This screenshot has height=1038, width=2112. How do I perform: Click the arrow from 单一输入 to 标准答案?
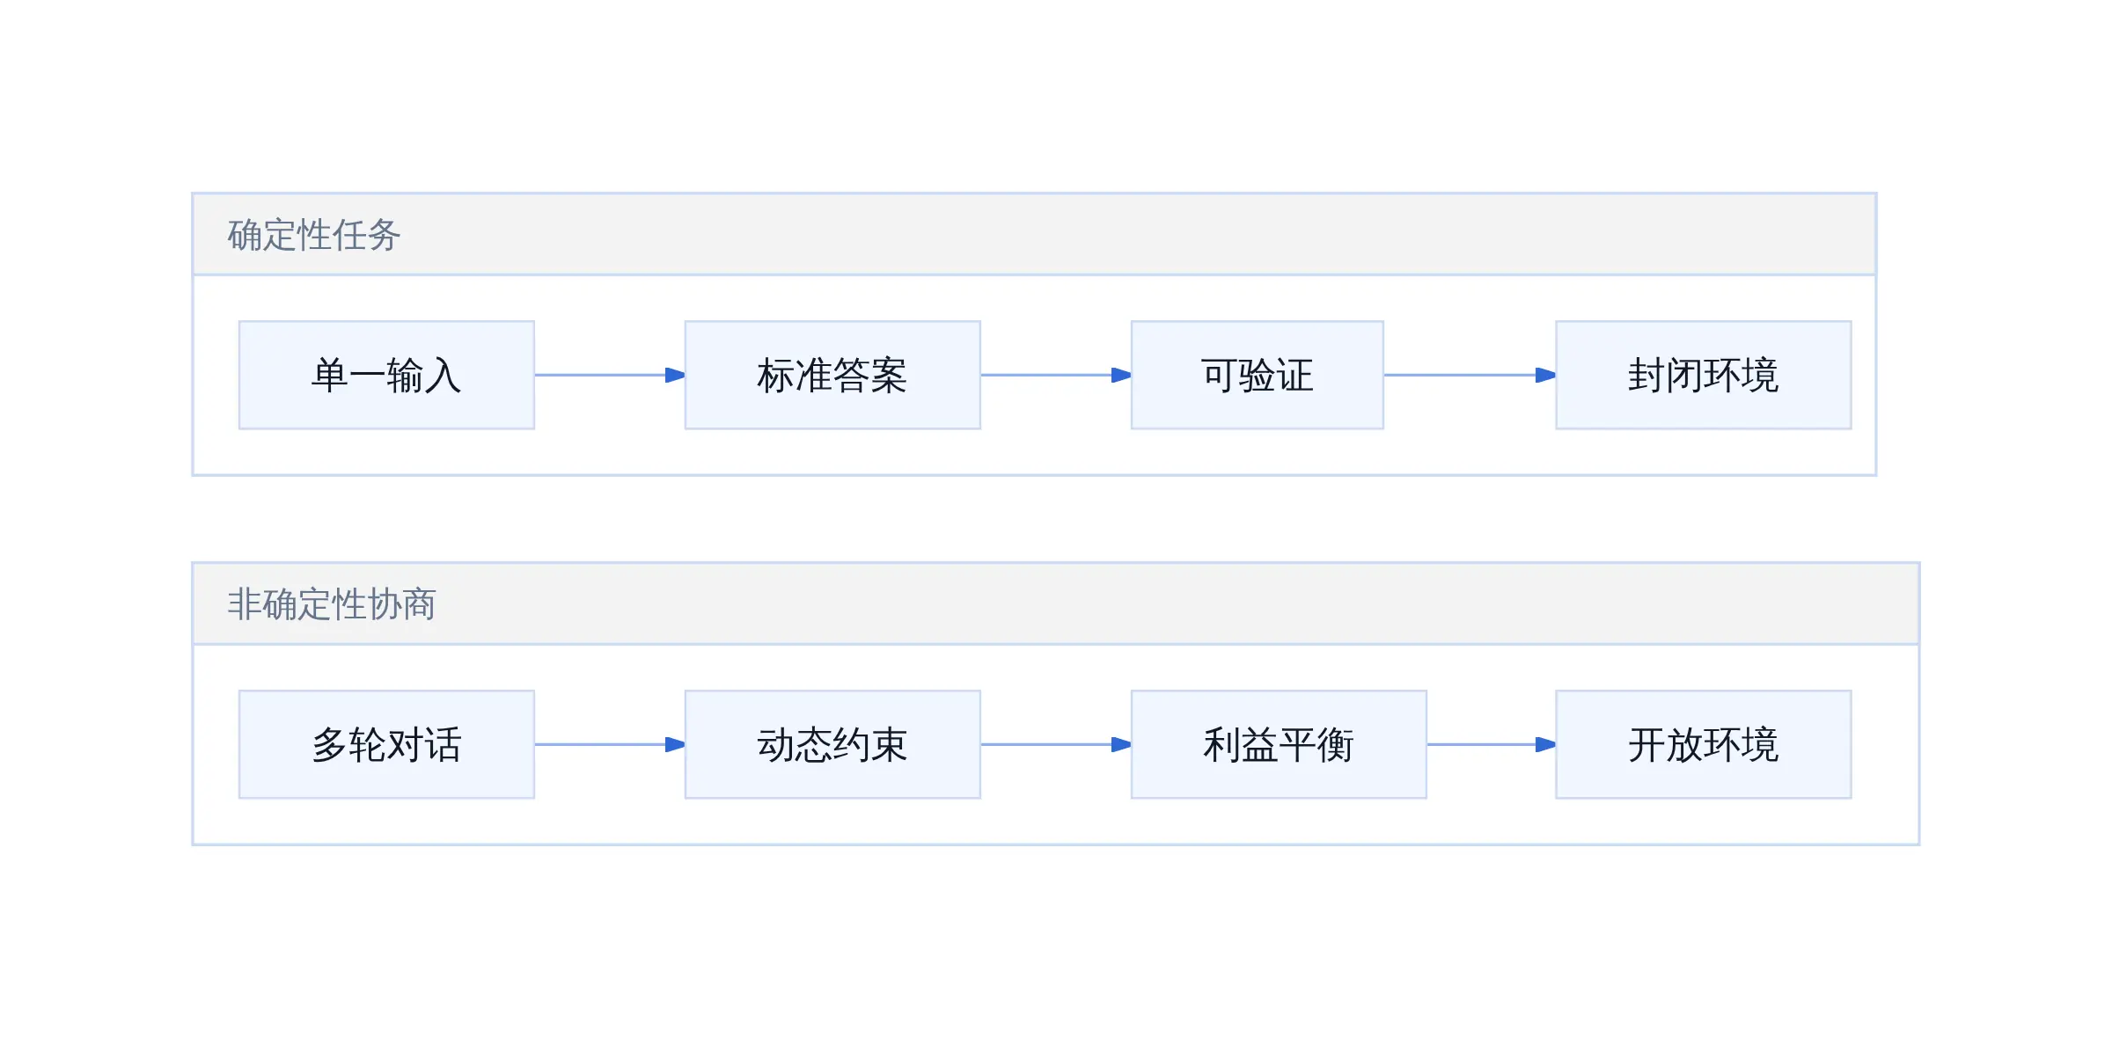coord(610,375)
